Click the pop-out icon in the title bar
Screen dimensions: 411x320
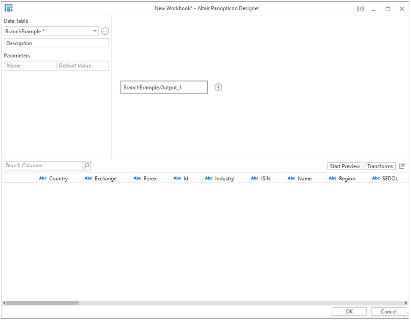click(360, 8)
